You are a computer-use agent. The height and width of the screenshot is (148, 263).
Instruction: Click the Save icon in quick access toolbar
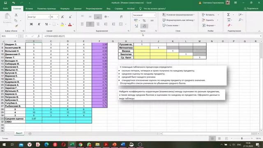point(5,3)
